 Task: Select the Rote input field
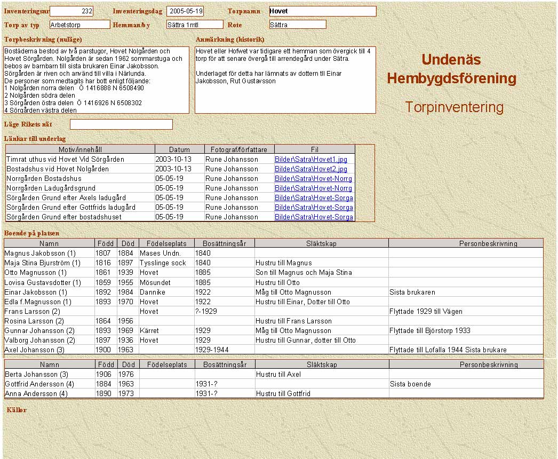pyautogui.click(x=297, y=25)
